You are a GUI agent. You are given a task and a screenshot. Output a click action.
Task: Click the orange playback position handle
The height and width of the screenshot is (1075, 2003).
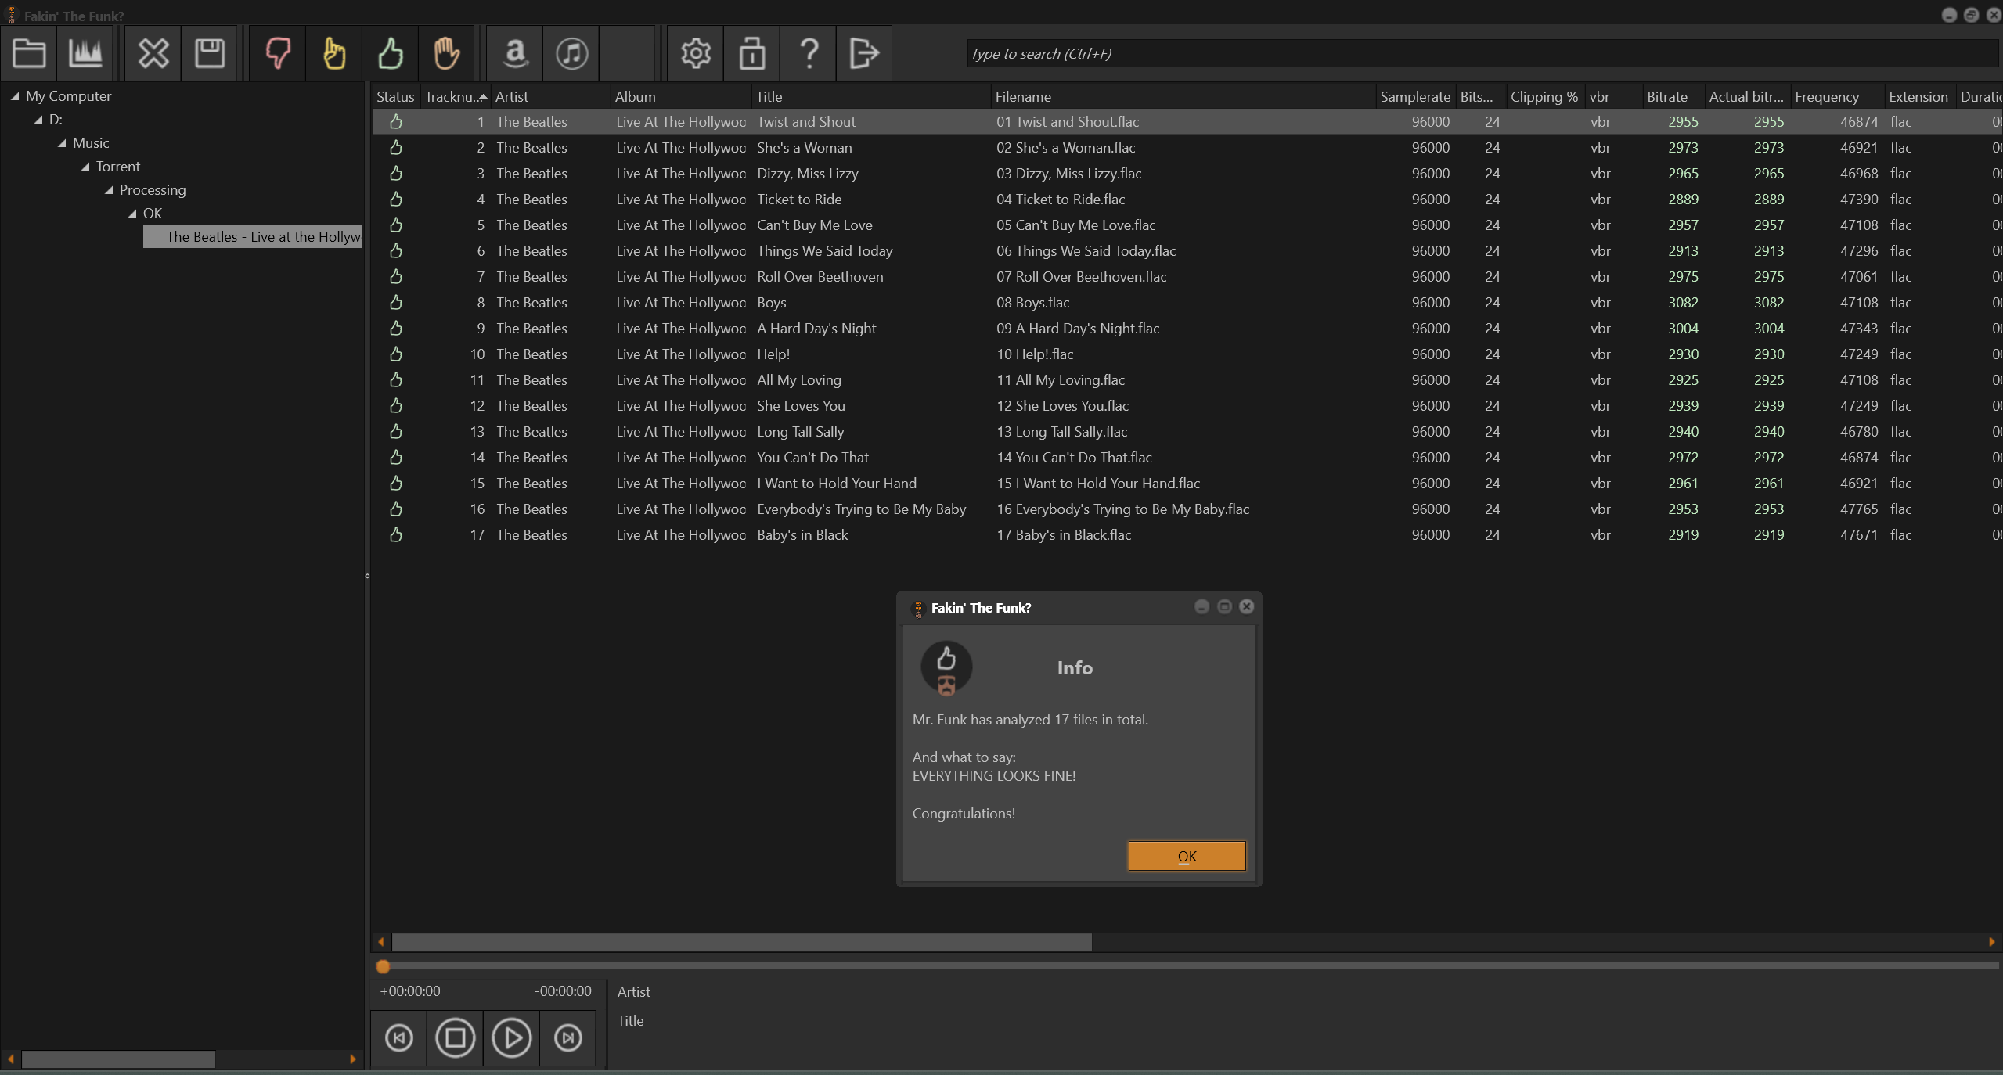(383, 966)
